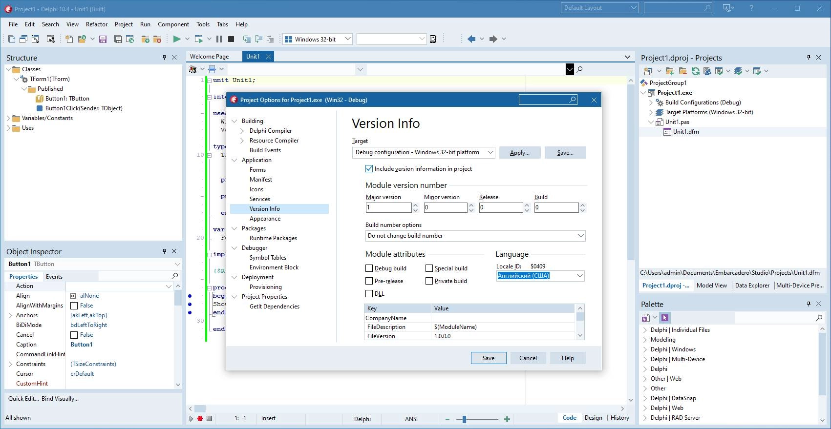Expand the Variables/Constants node in Structure
This screenshot has width=831, height=429.
(x=8, y=118)
